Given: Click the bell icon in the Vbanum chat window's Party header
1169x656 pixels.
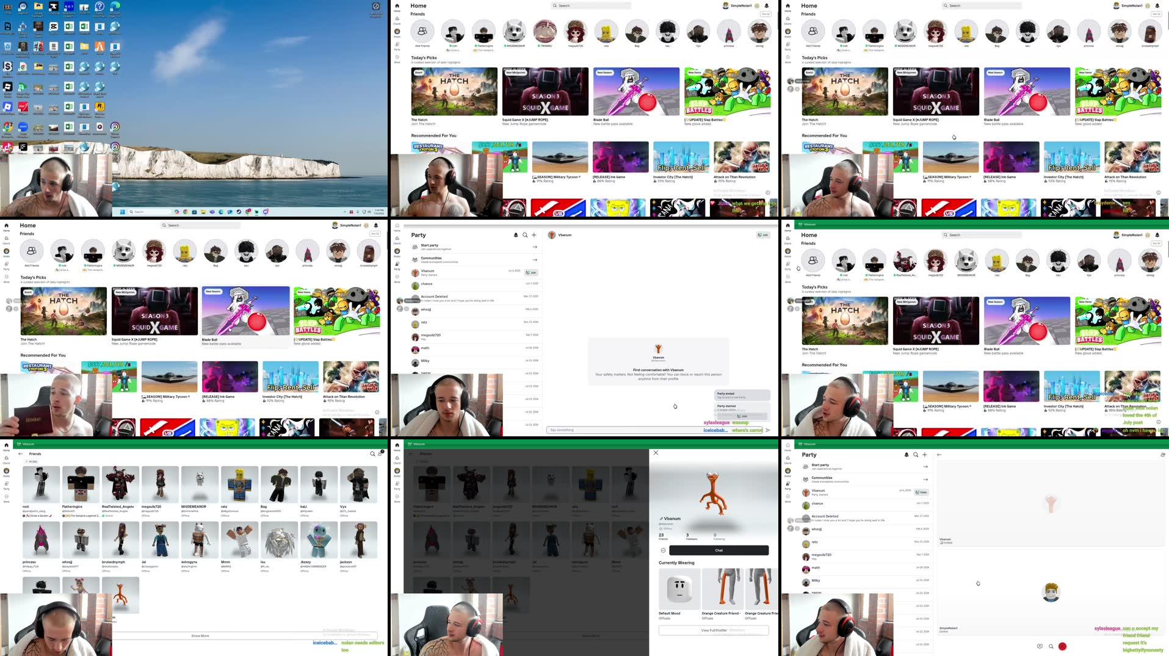Looking at the screenshot, I should (x=516, y=235).
